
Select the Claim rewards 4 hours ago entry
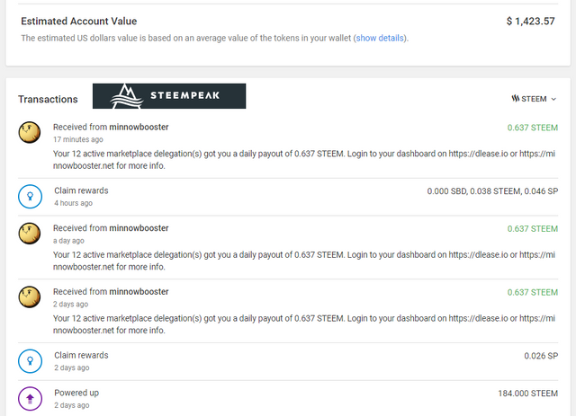click(x=81, y=190)
